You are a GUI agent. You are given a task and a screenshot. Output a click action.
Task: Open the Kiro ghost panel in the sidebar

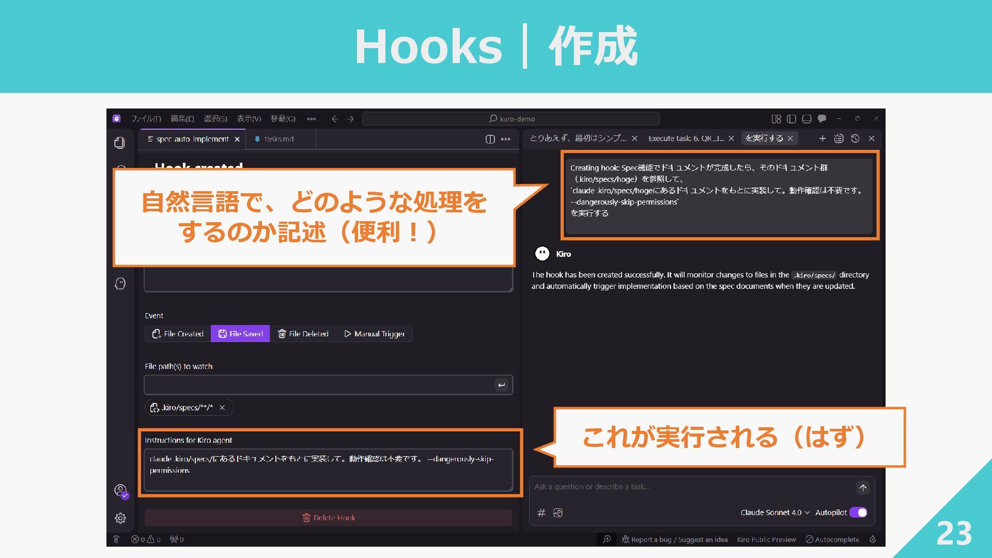[120, 283]
